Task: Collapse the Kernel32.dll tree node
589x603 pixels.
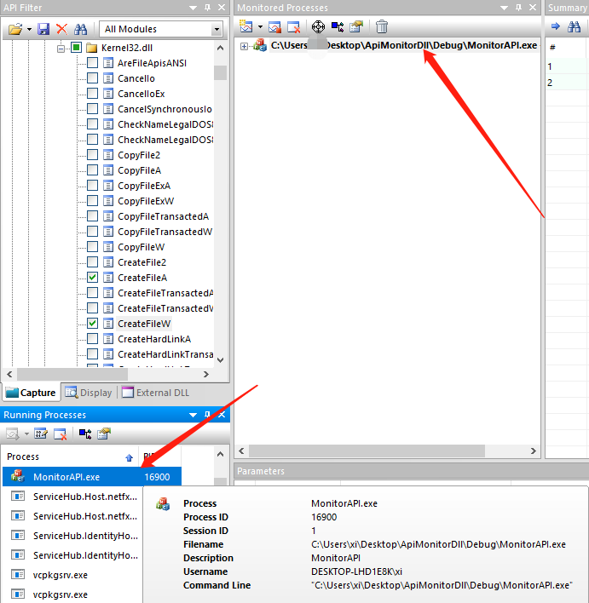Action: pyautogui.click(x=61, y=49)
